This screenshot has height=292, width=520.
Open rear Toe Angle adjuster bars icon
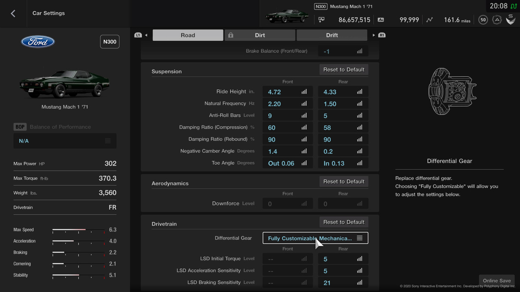(360, 163)
